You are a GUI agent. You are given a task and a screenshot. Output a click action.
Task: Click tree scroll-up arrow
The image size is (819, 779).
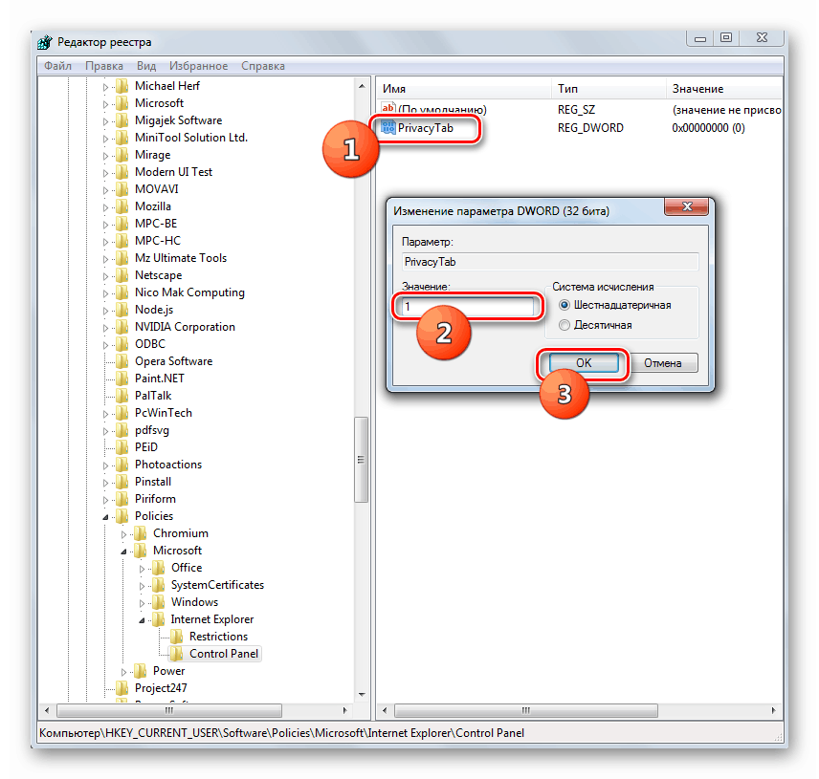coord(362,86)
